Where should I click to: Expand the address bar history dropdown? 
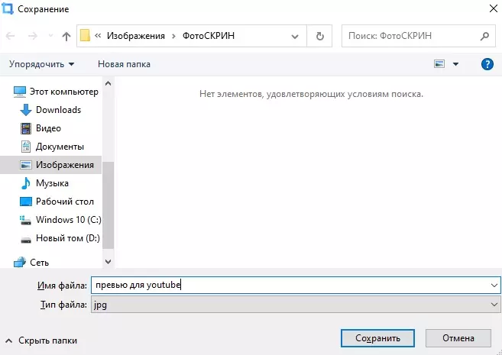coord(294,36)
